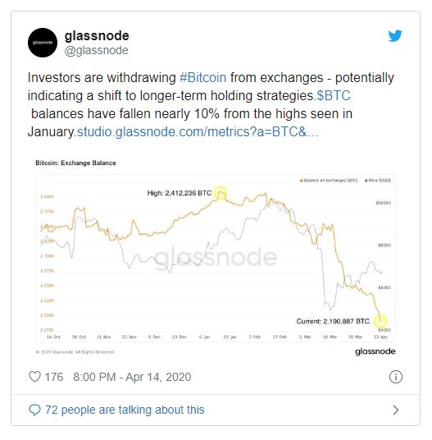The height and width of the screenshot is (440, 432).
Task: Toggle the Balance on Exchanges legend entry
Action: click(329, 181)
